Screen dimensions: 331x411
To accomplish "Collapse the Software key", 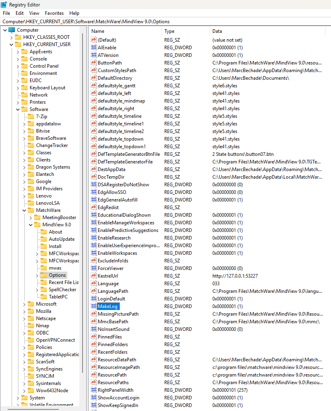I will tap(17, 109).
